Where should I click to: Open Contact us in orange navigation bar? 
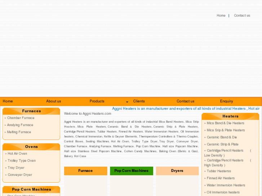(186, 101)
